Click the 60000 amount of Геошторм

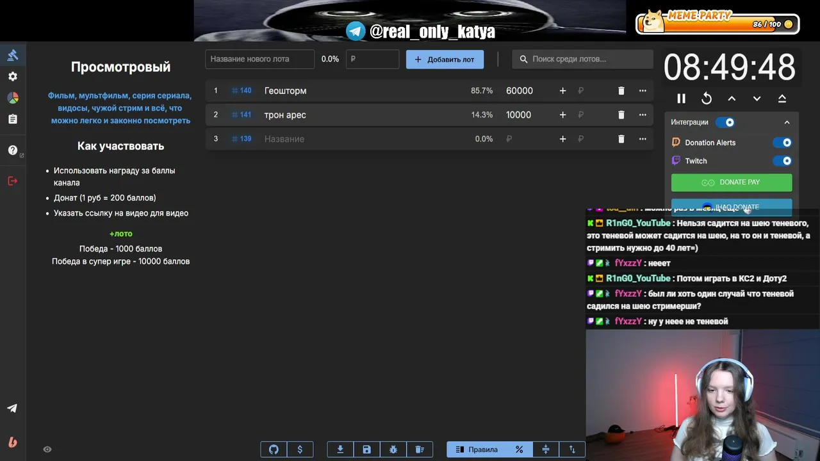pos(520,91)
